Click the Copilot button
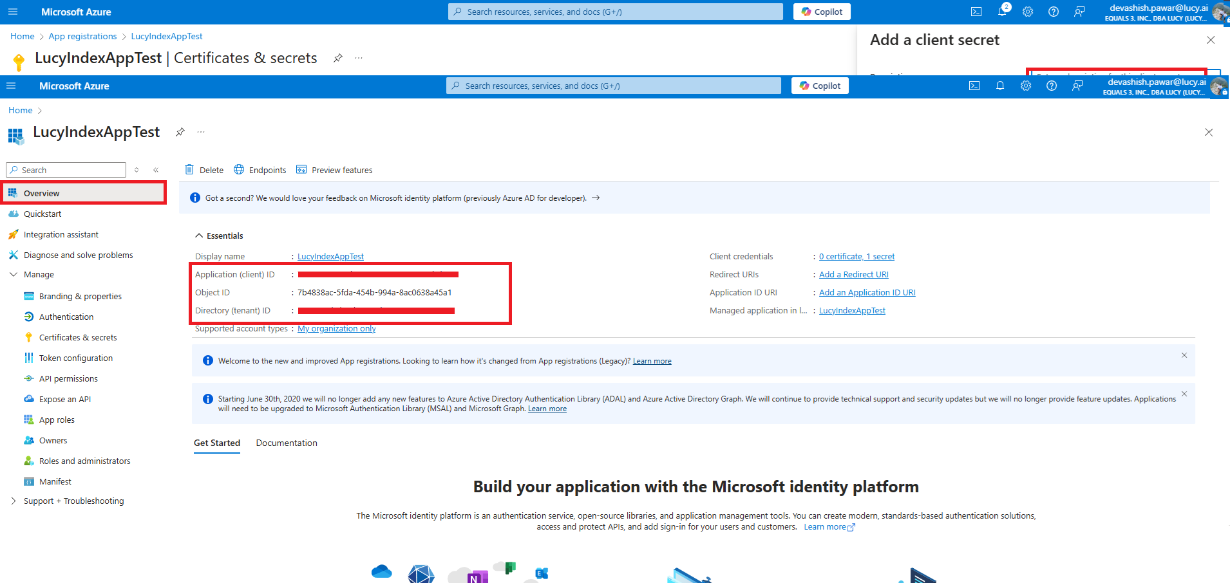This screenshot has height=583, width=1230. [x=820, y=86]
